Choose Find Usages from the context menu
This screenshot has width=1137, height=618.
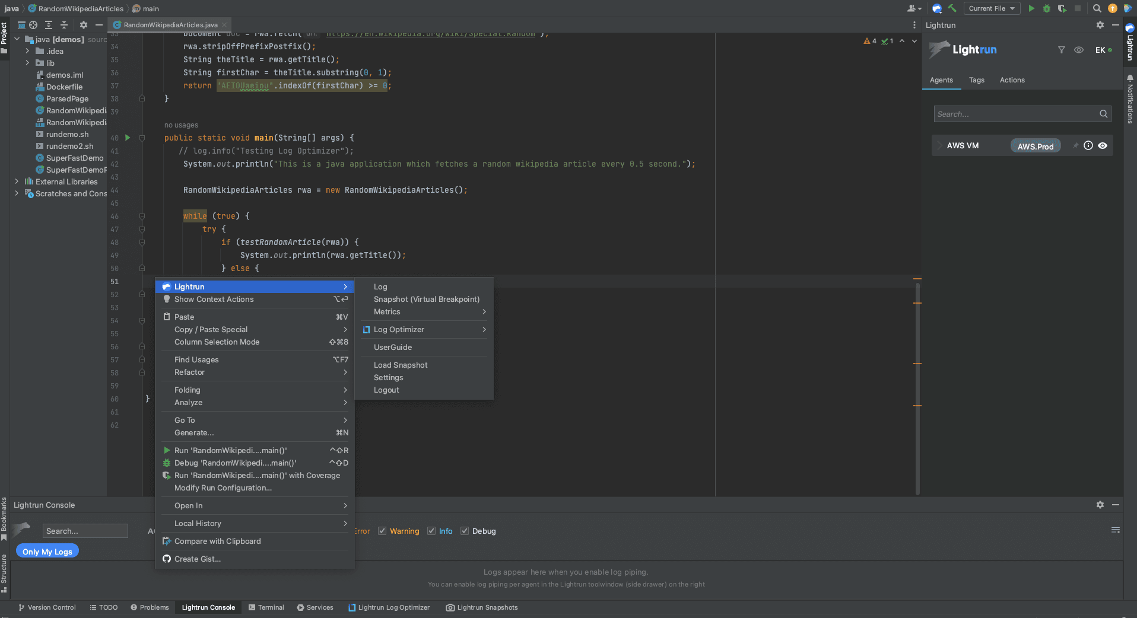[255, 359]
